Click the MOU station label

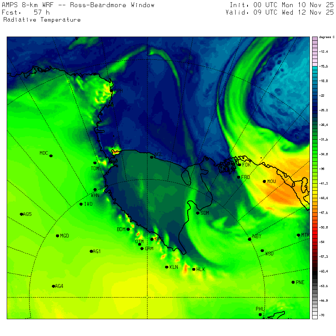click(x=271, y=181)
